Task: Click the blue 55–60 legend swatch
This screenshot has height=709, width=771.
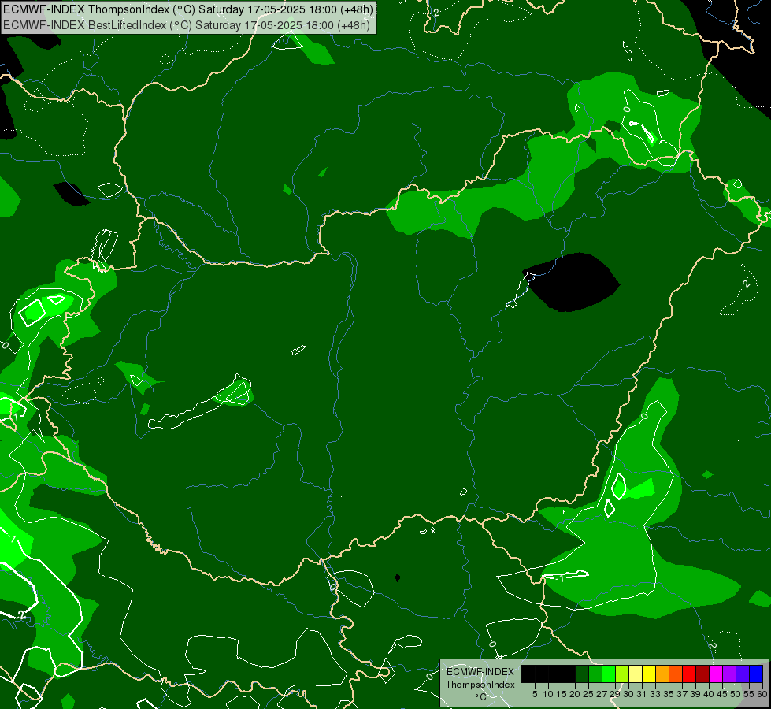Action: coord(756,674)
